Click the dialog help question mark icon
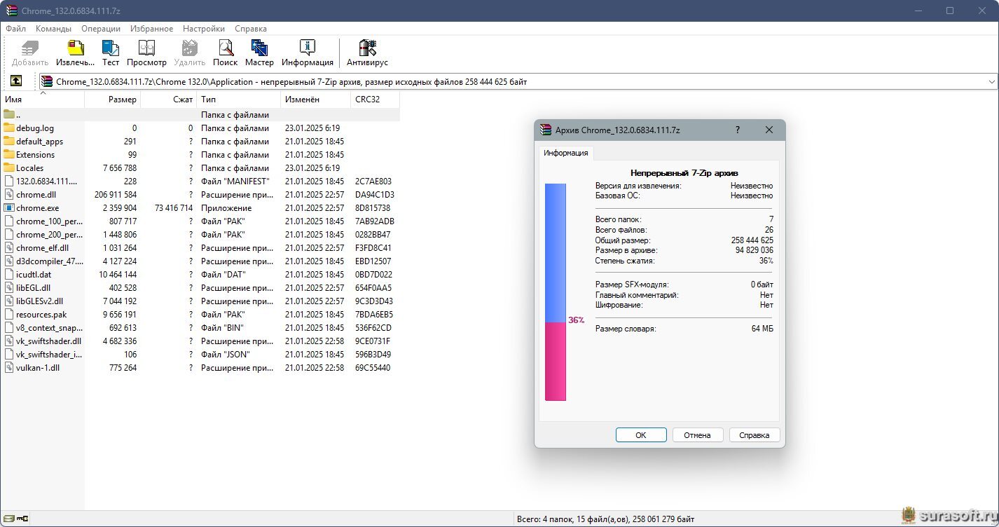This screenshot has width=999, height=527. [737, 130]
